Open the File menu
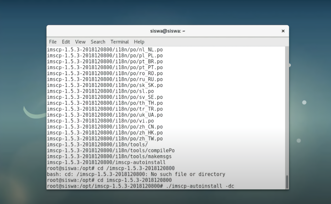 [x=53, y=42]
